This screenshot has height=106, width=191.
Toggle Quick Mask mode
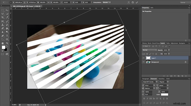tap(3, 54)
